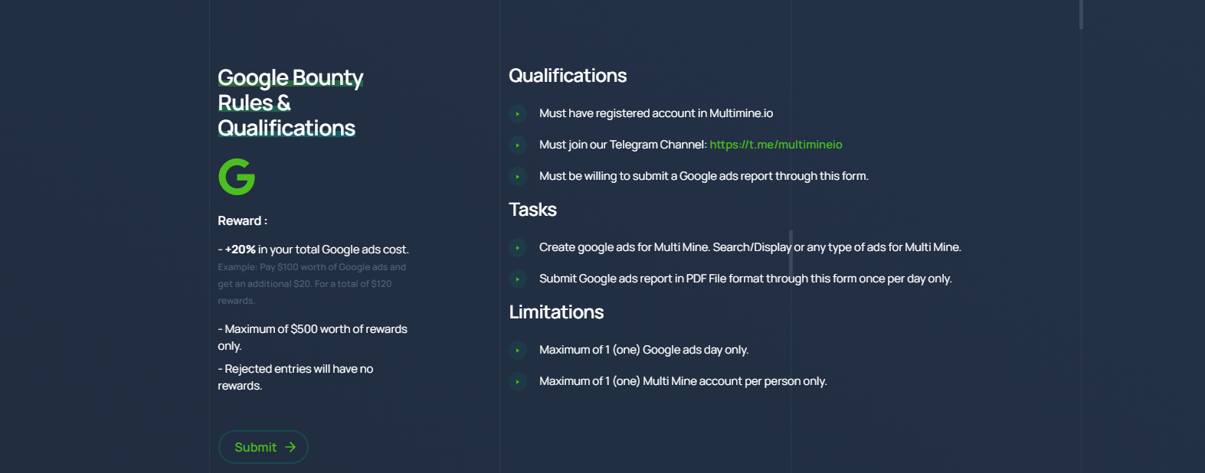Click the Reward label text

click(x=242, y=221)
